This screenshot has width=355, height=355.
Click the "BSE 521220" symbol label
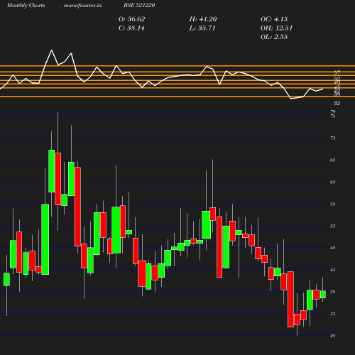[139, 5]
